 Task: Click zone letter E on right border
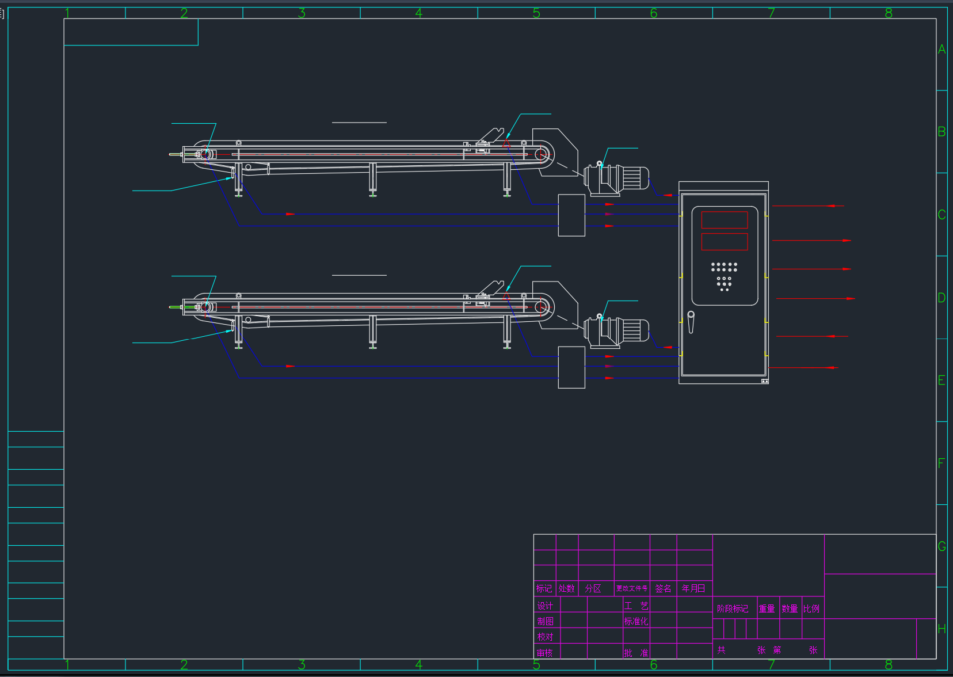[x=941, y=381]
